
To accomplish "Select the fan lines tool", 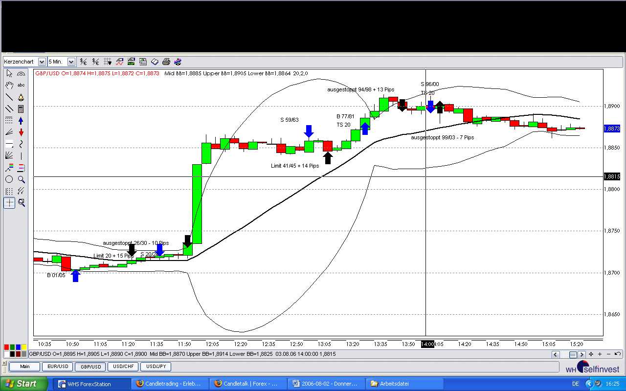I will [9, 132].
